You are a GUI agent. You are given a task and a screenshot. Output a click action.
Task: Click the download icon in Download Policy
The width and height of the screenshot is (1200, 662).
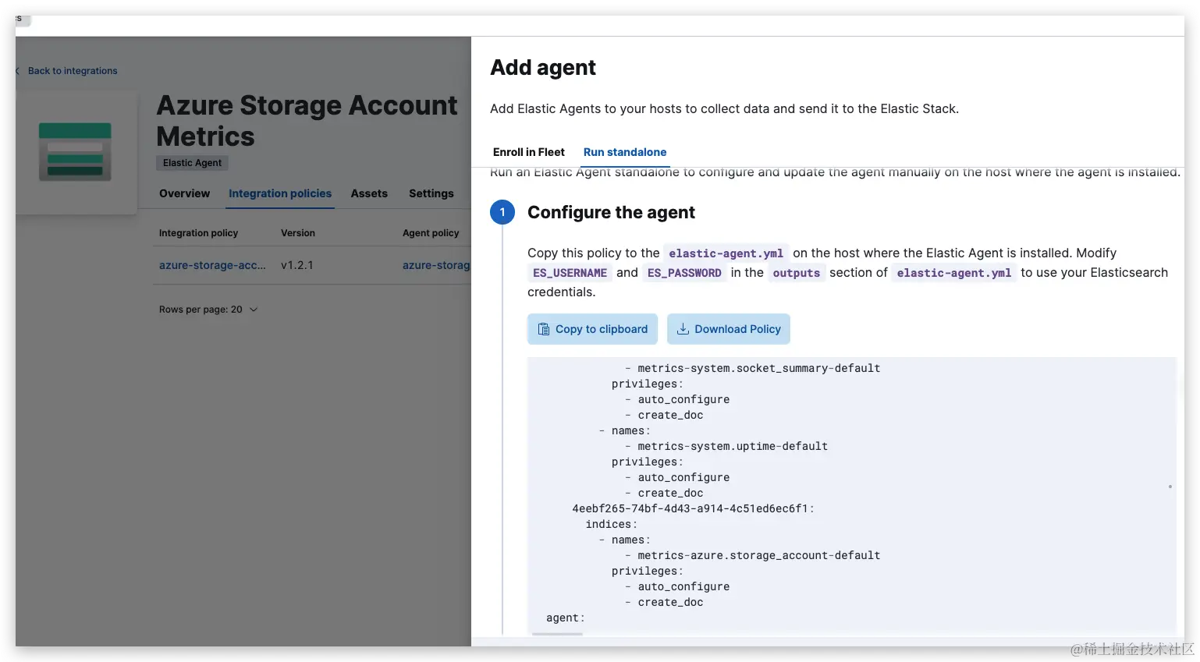pos(683,329)
